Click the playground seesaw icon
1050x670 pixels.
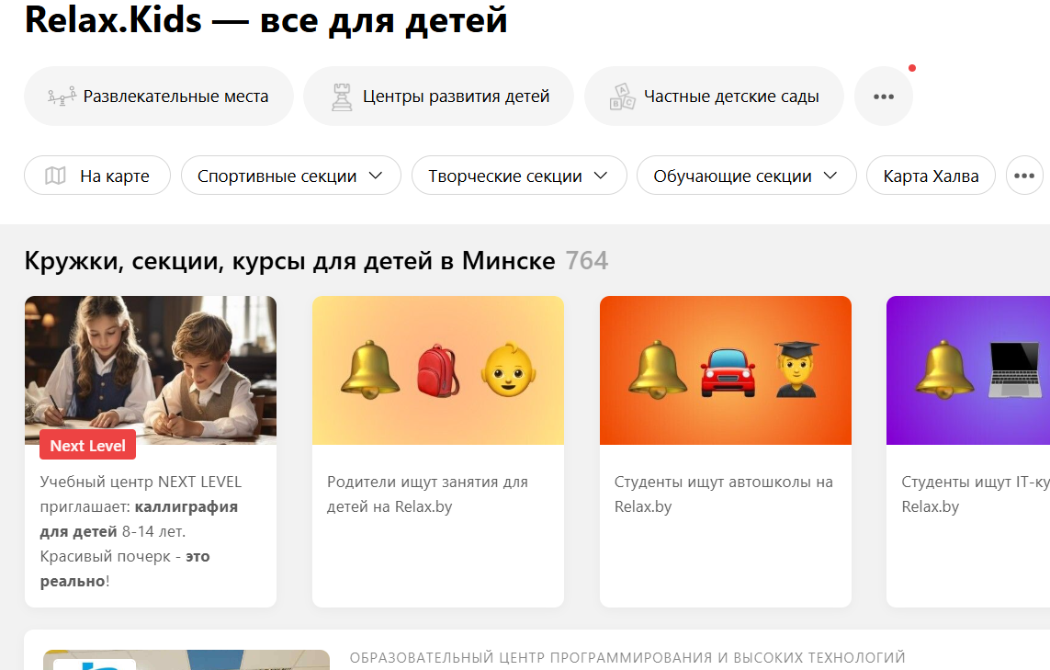pos(62,97)
